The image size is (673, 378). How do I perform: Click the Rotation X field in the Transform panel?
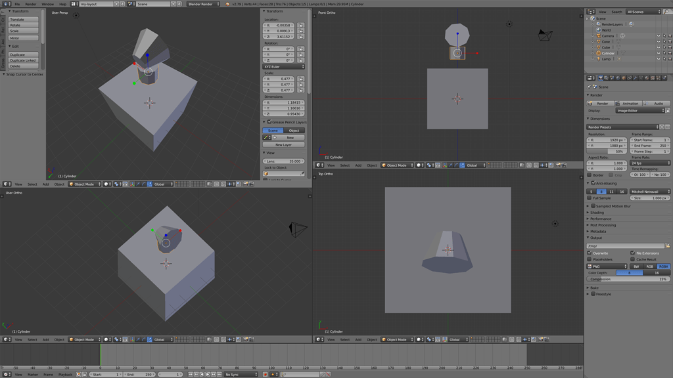tap(279, 49)
